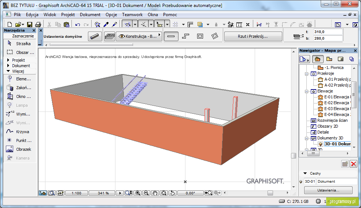Collapse the Elewacje tree node
The image size is (361, 208).
coord(306,91)
